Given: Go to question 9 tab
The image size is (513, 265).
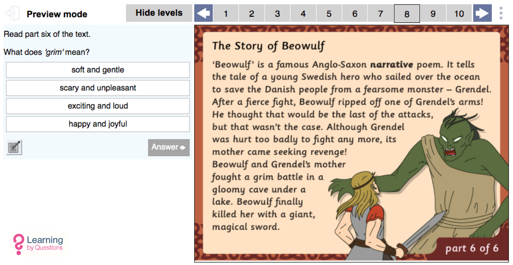Looking at the screenshot, I should [433, 14].
